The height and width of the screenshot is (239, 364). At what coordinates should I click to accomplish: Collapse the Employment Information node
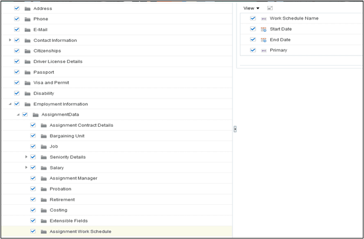point(10,104)
